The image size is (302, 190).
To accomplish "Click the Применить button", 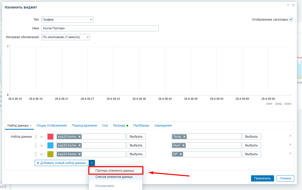I will pos(262,178).
